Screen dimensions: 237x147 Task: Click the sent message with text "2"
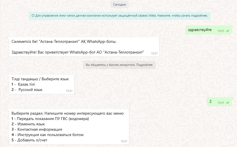(x=210, y=102)
